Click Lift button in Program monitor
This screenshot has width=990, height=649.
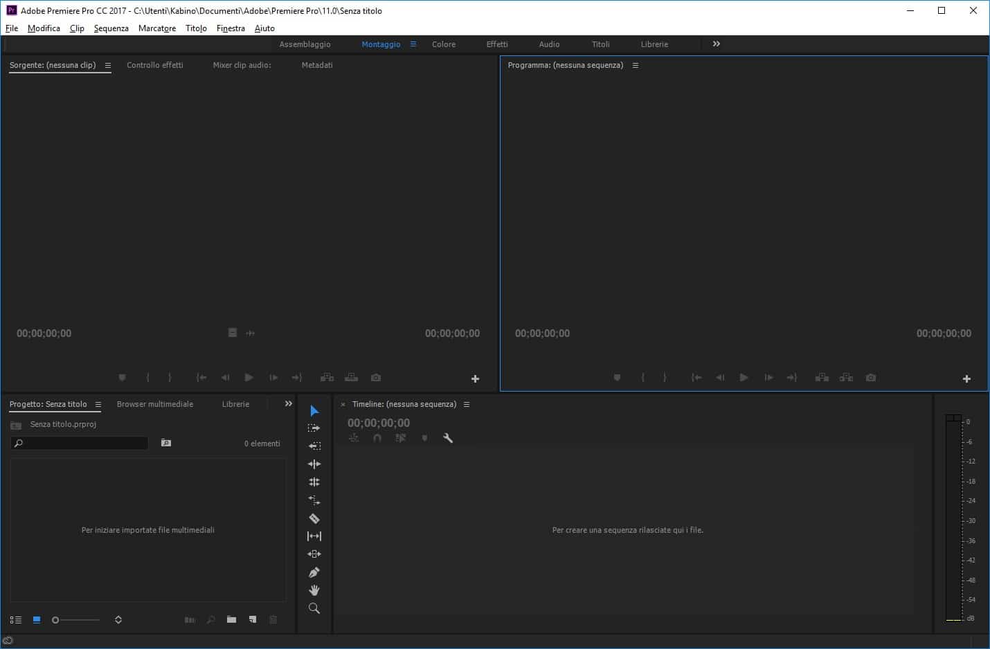click(x=822, y=378)
